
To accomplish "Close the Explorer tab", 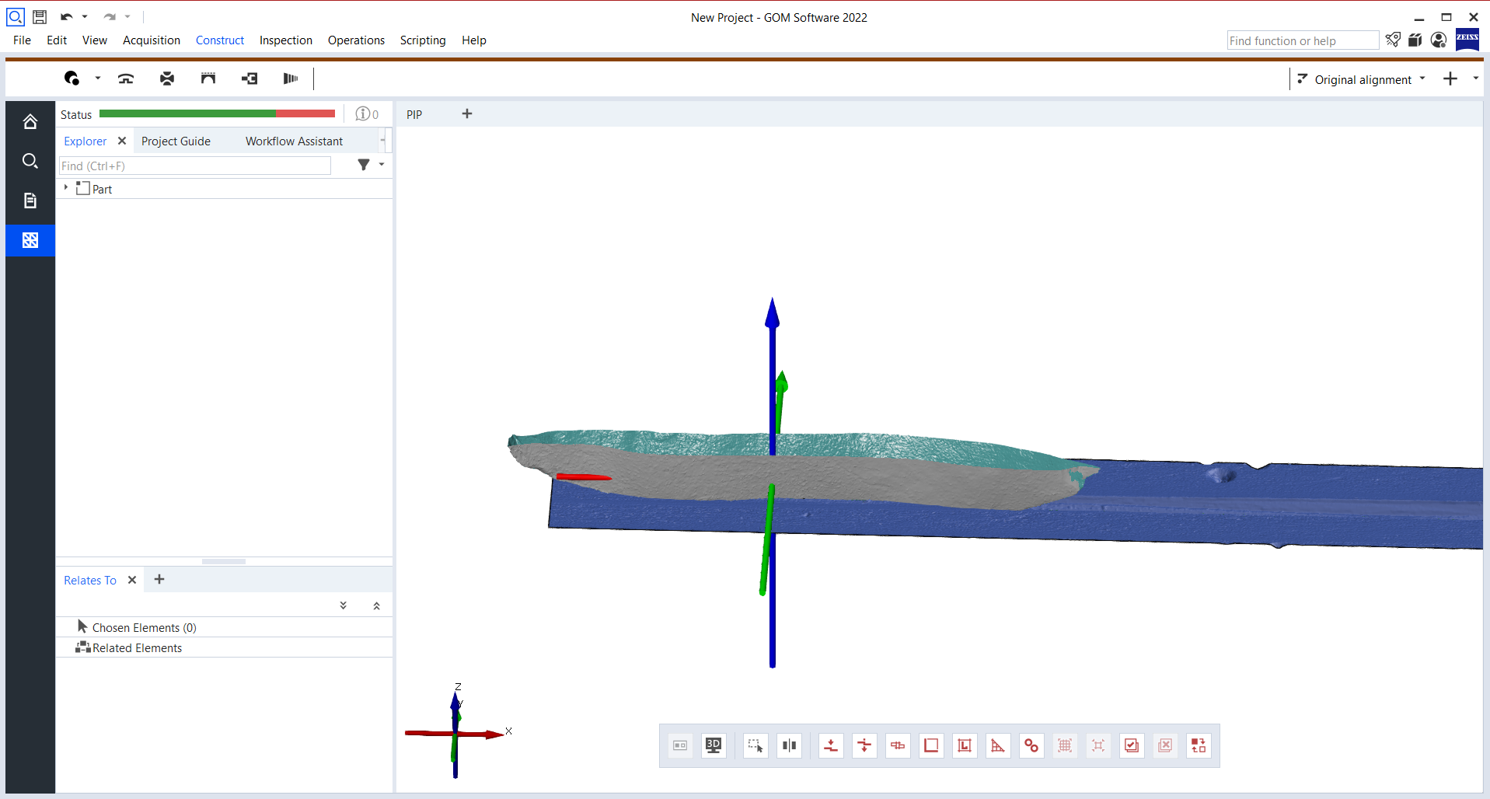I will pyautogui.click(x=122, y=141).
